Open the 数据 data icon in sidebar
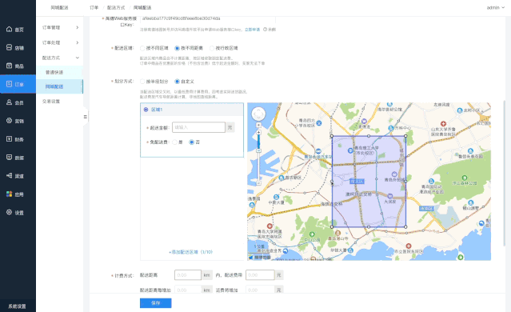This screenshot has width=511, height=312. (9, 158)
